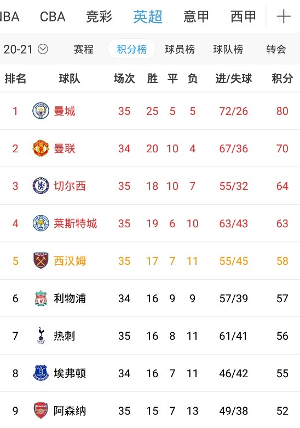Click the Everton club crest

[41, 373]
